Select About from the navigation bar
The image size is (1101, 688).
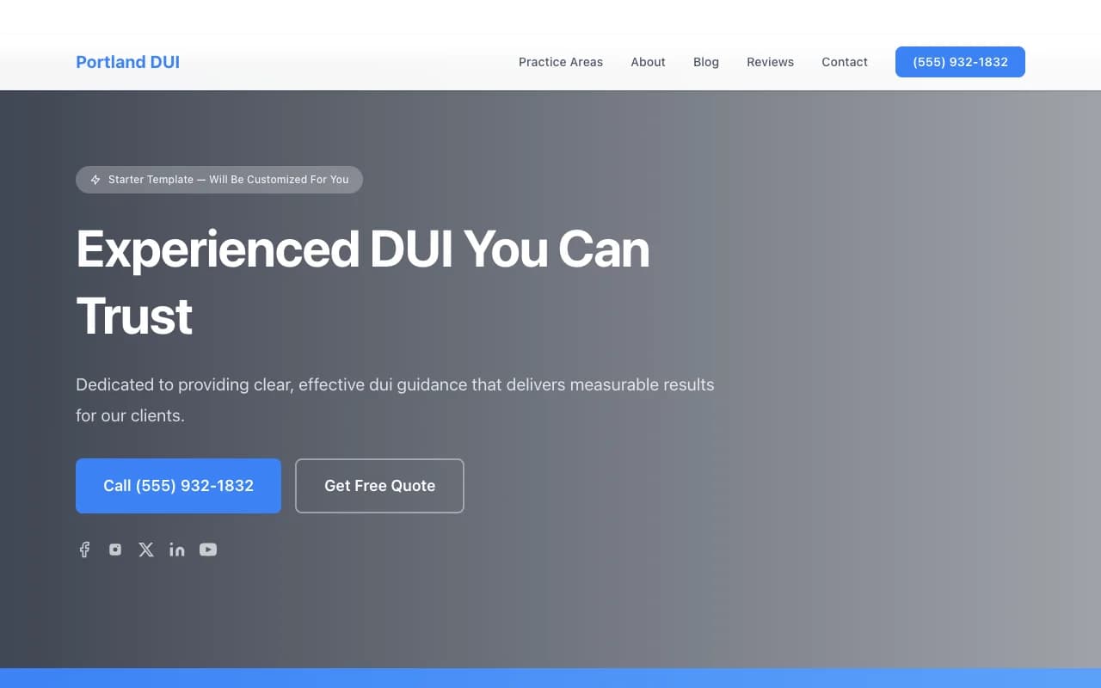click(x=648, y=62)
